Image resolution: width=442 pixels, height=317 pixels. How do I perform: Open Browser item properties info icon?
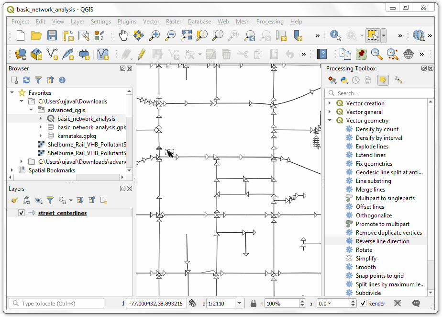[62, 80]
